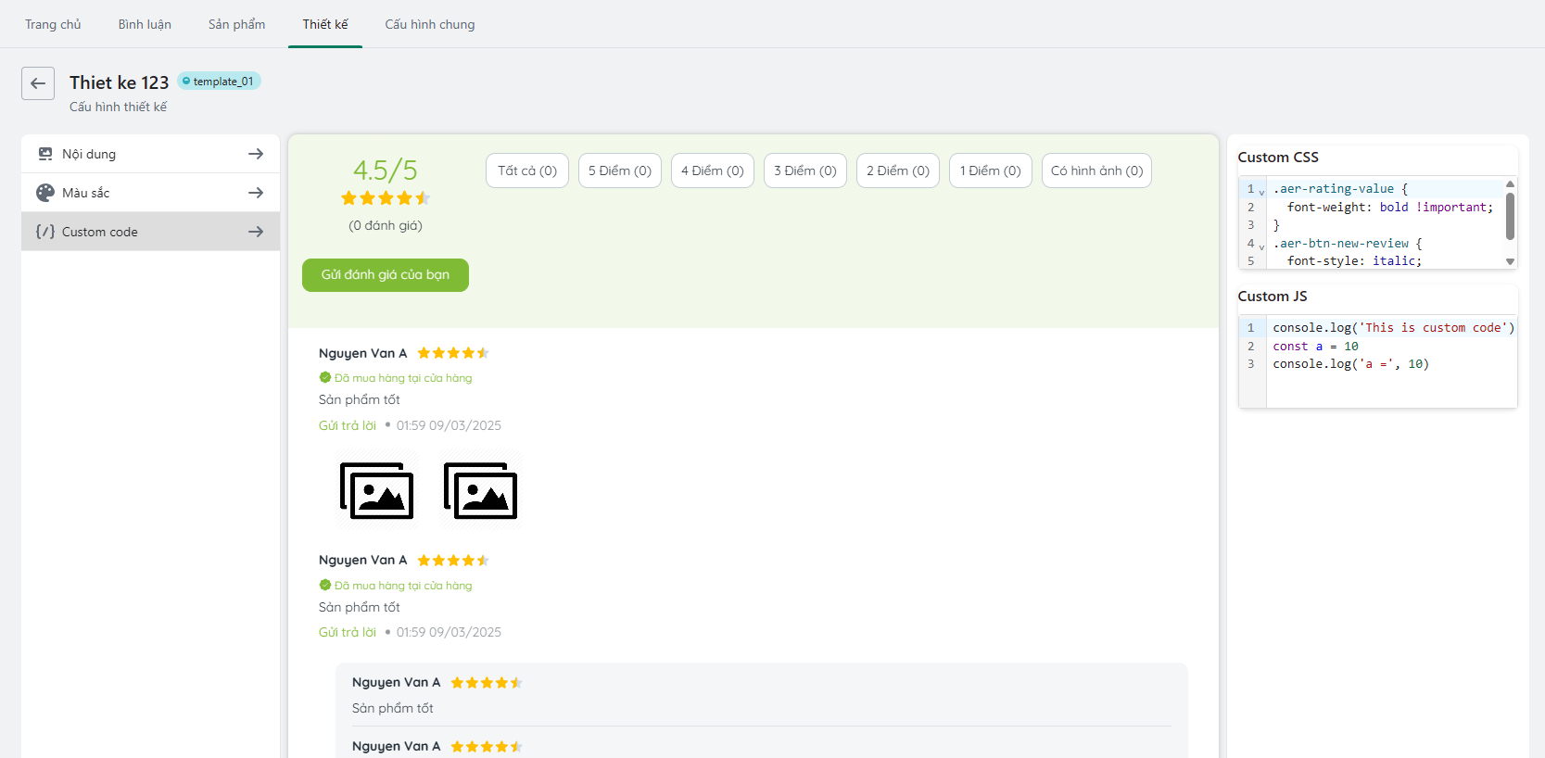Expand Màu sắc section arrow

(256, 193)
